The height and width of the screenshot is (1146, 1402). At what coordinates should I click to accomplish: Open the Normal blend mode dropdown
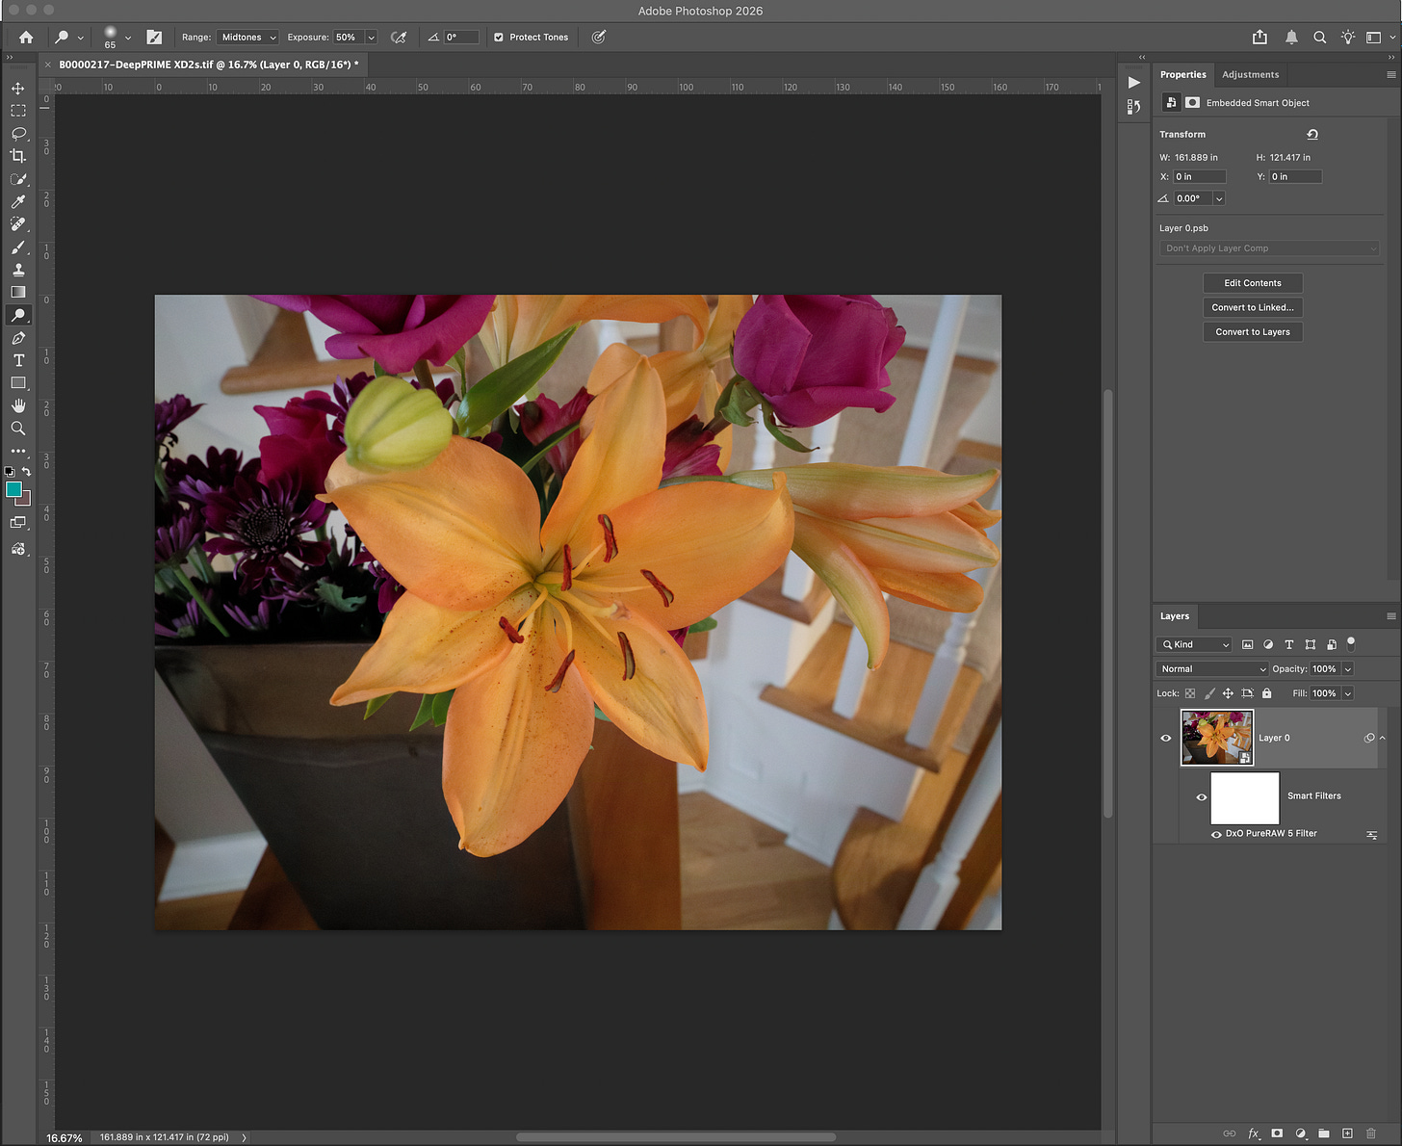tap(1212, 668)
